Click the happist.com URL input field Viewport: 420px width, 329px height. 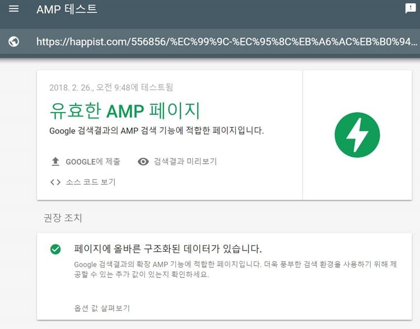(x=227, y=41)
